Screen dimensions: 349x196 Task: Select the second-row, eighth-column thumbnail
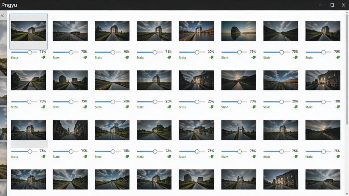323,80
